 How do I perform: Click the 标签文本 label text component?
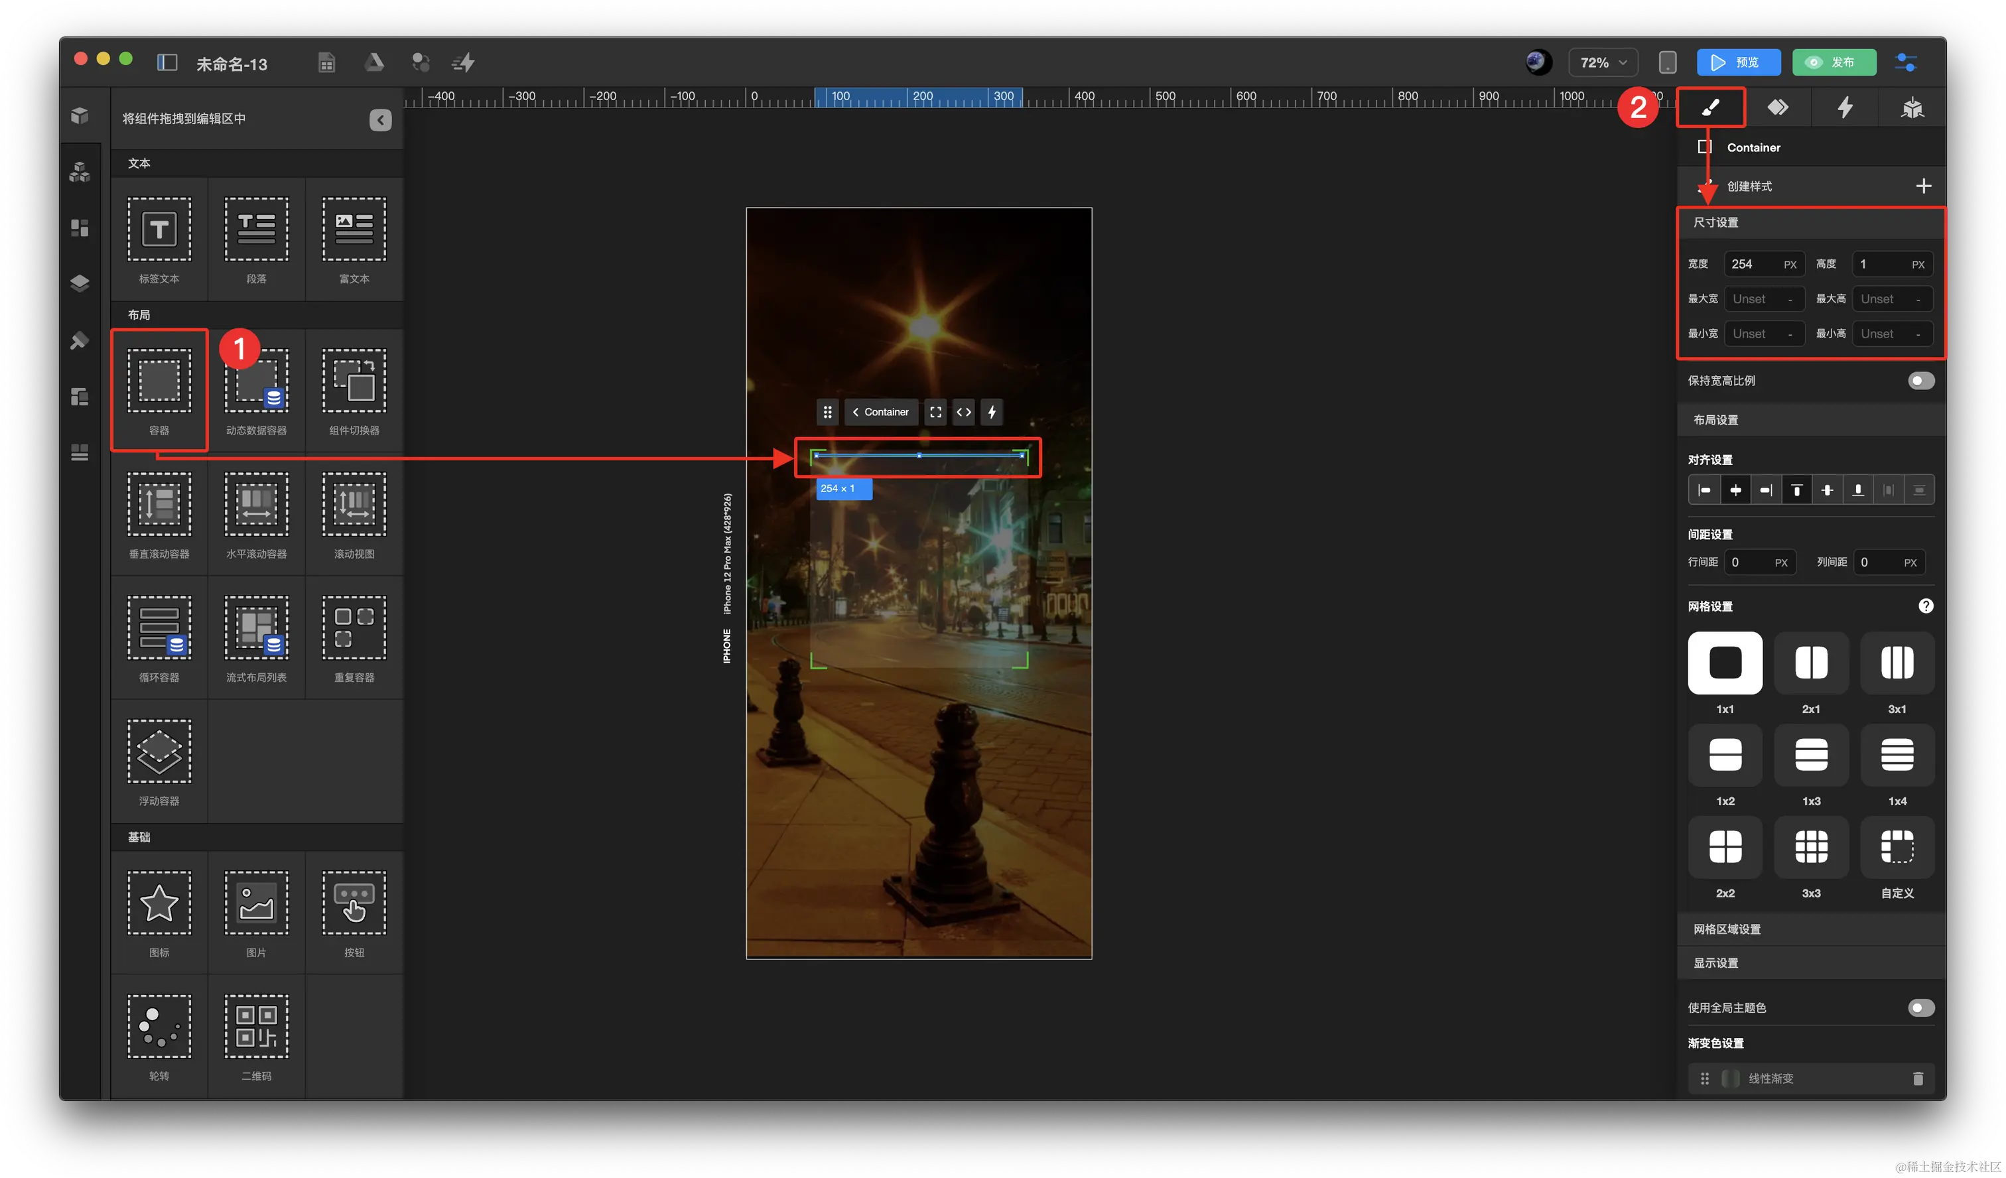[x=159, y=230]
